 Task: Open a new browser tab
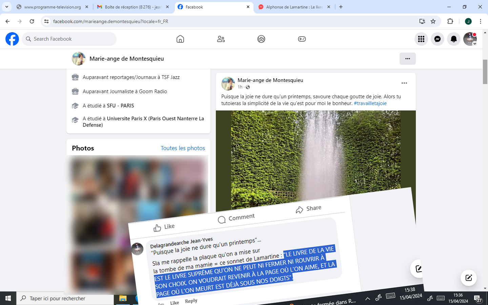(x=341, y=7)
